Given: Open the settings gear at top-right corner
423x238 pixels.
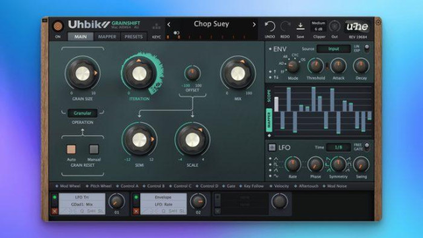Looking at the screenshot, I should (378, 22).
